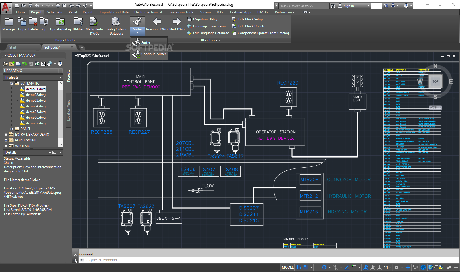
Task: Toggle grid display in status bar
Action: point(299,267)
